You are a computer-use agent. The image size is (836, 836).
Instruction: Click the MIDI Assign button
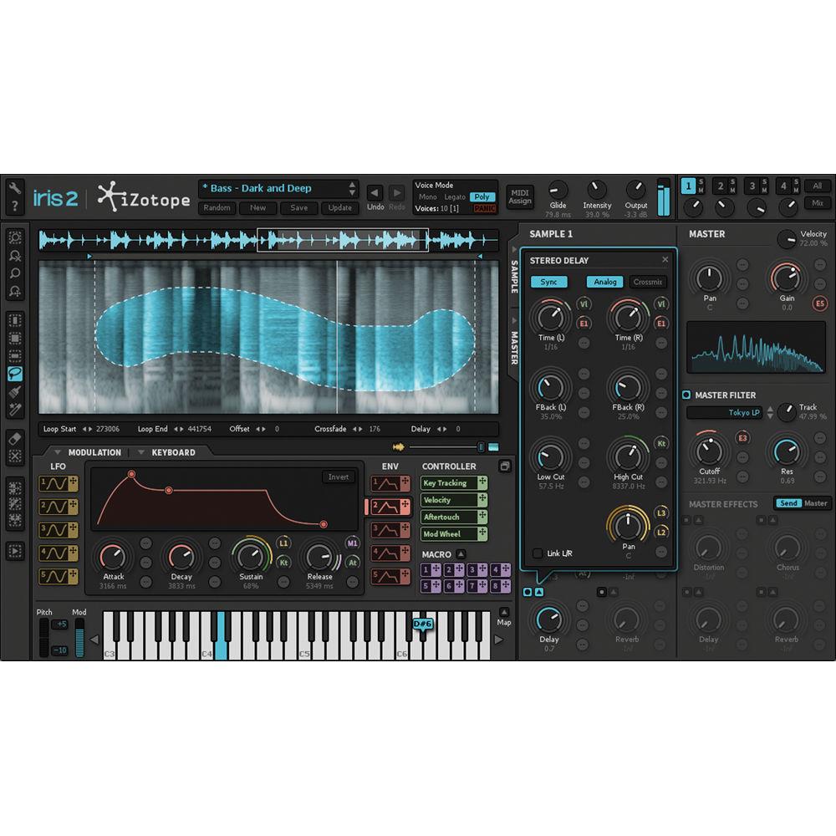[519, 195]
